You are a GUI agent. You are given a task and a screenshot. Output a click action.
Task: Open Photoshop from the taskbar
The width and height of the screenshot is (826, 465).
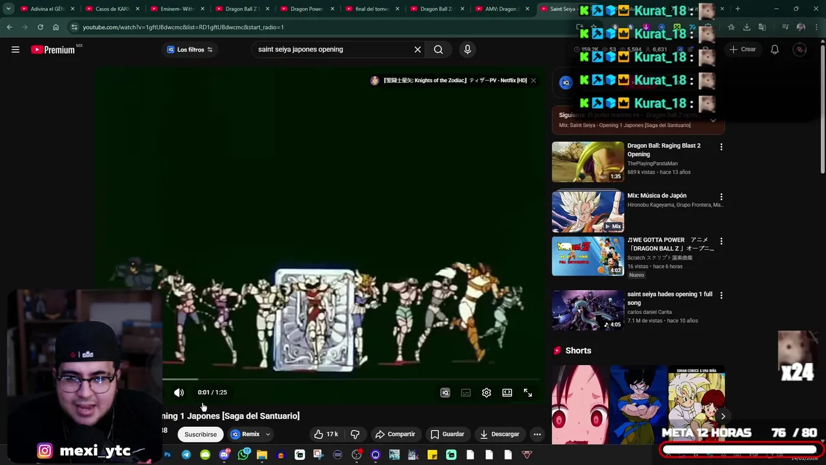click(x=167, y=455)
